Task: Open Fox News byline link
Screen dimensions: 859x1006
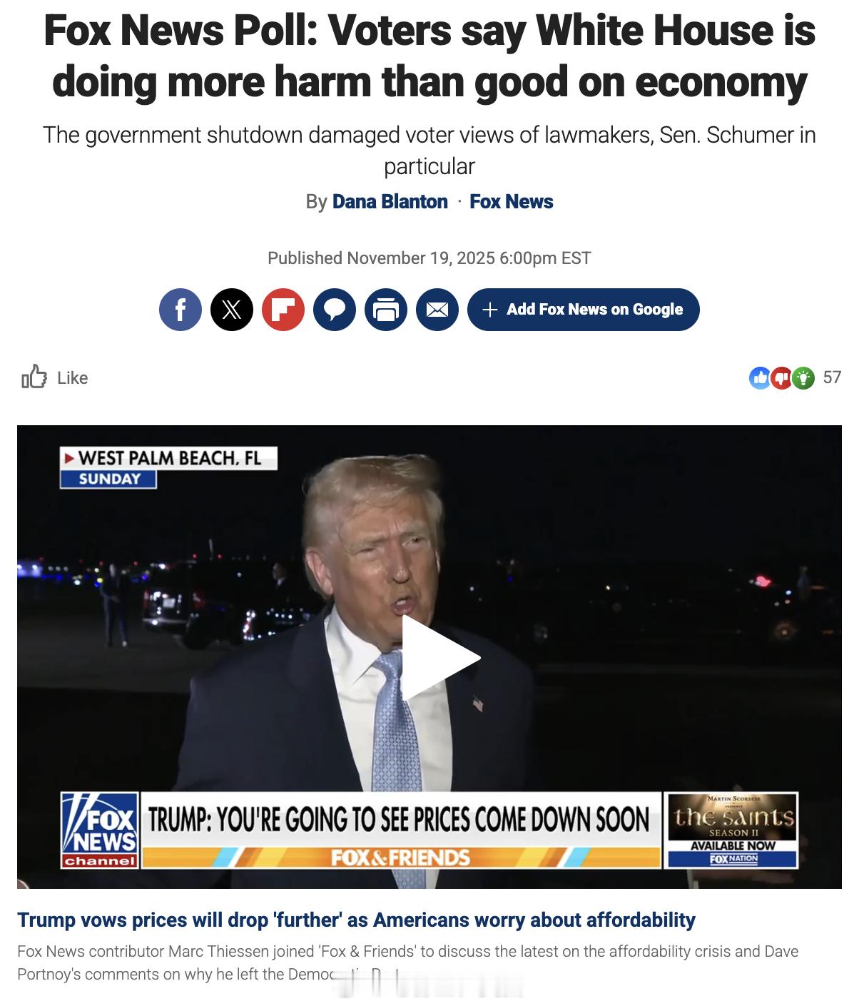Action: (x=512, y=202)
